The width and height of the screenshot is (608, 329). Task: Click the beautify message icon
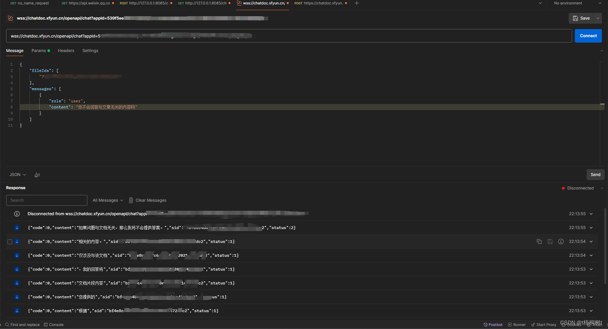point(37,175)
